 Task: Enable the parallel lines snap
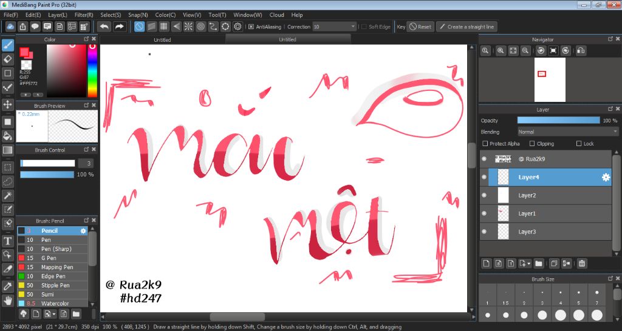tap(151, 27)
